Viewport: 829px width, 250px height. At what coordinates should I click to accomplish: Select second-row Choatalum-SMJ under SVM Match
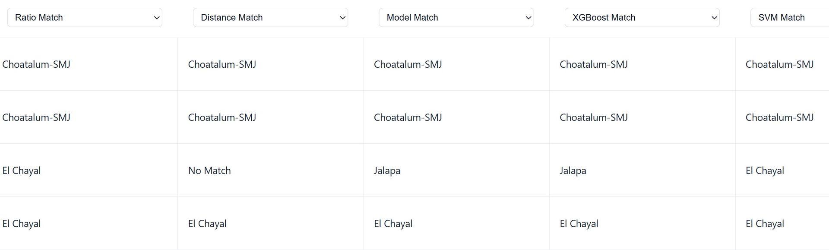779,117
